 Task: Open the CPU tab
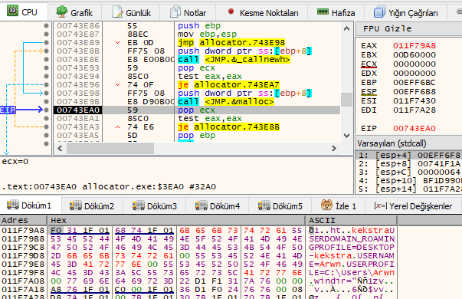24,12
